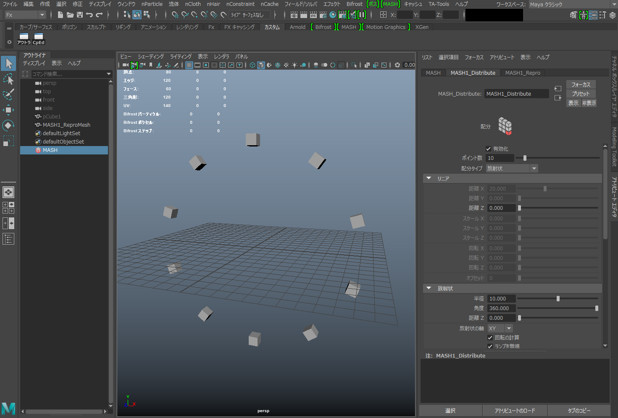
Task: Enable snap to grids magnet icon
Action: 175,15
